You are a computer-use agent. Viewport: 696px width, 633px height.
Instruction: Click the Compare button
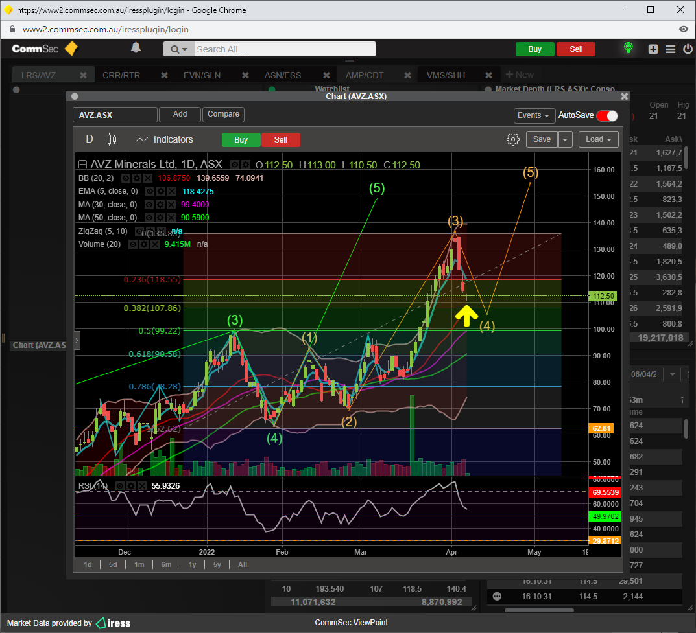click(x=223, y=114)
